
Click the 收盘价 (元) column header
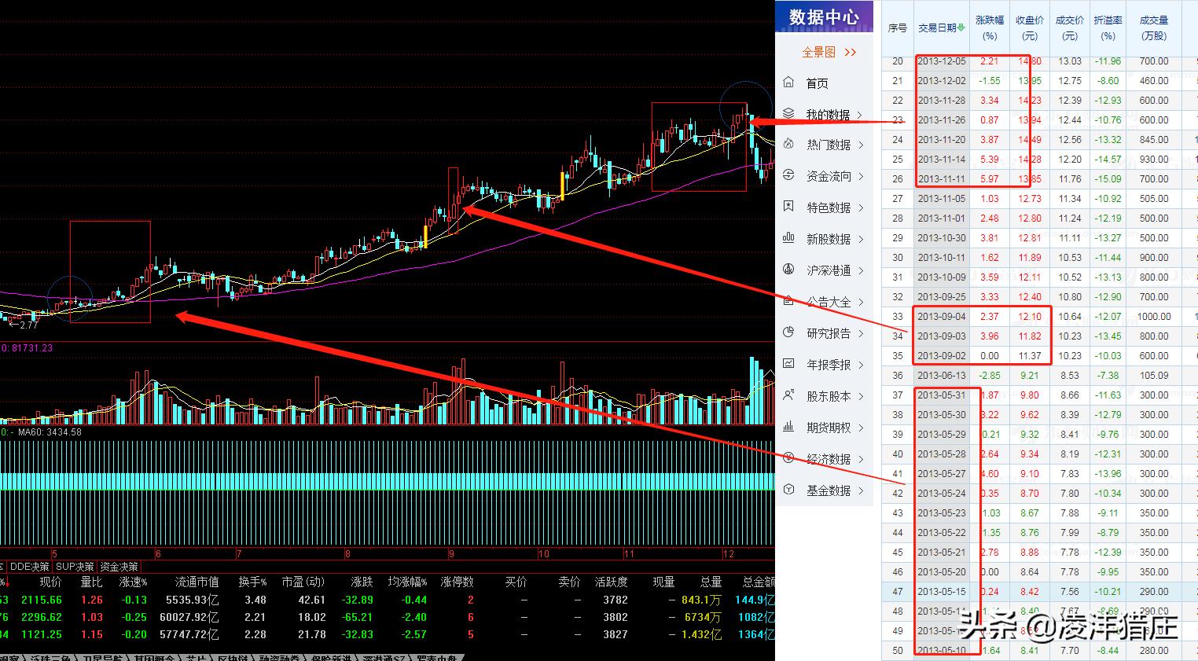click(x=1030, y=28)
